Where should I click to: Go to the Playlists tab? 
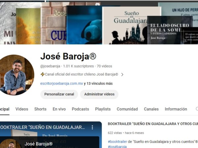coord(103,109)
